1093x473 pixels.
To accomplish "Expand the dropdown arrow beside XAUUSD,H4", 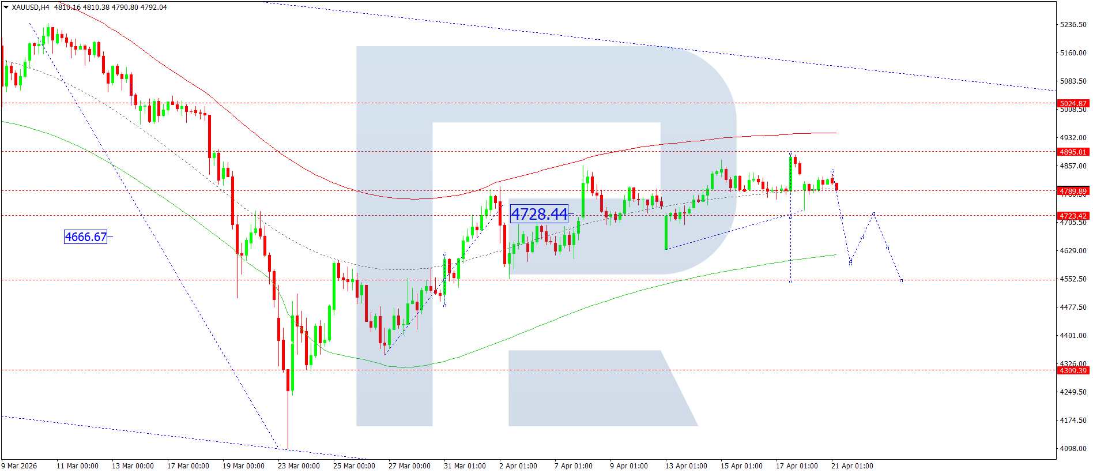I will tap(6, 7).
